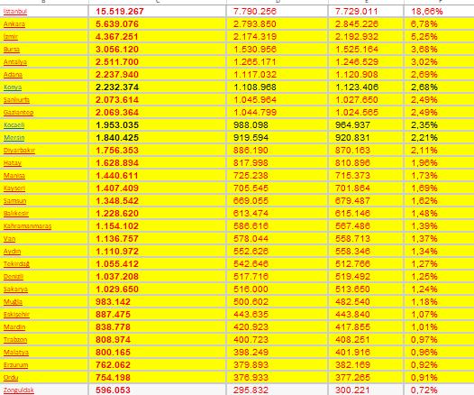Click the cell reading 596.053

tap(157, 390)
